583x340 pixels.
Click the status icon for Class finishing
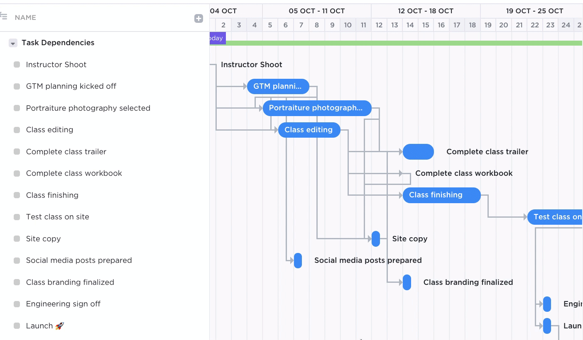(16, 195)
